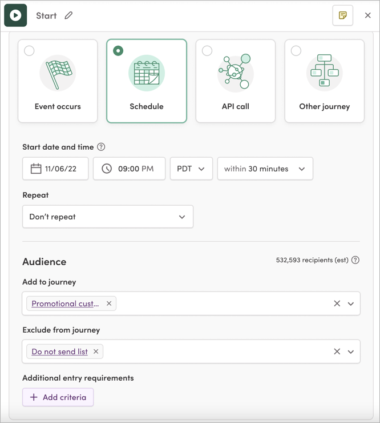Click the clock icon in time field
Image resolution: width=380 pixels, height=423 pixels.
(x=107, y=169)
